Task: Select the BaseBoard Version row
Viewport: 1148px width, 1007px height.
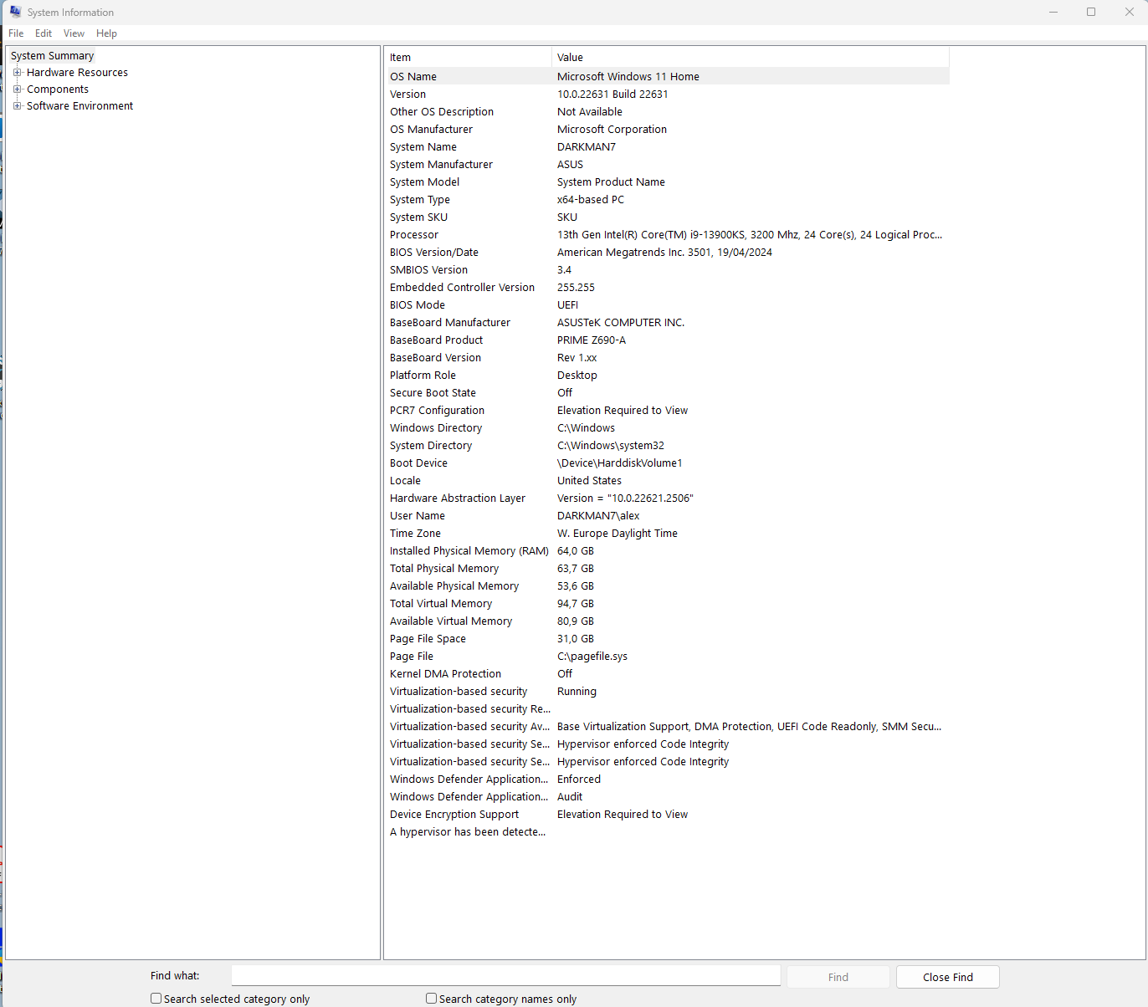Action: coord(667,358)
